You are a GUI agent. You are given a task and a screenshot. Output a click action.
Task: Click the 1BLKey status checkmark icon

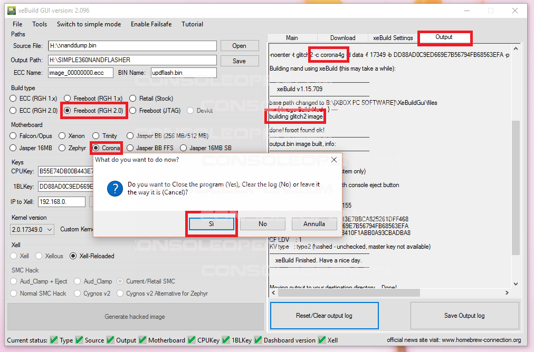[226, 340]
